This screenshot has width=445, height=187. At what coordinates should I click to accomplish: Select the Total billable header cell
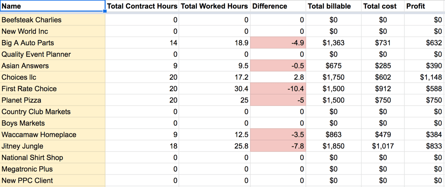pos(334,6)
